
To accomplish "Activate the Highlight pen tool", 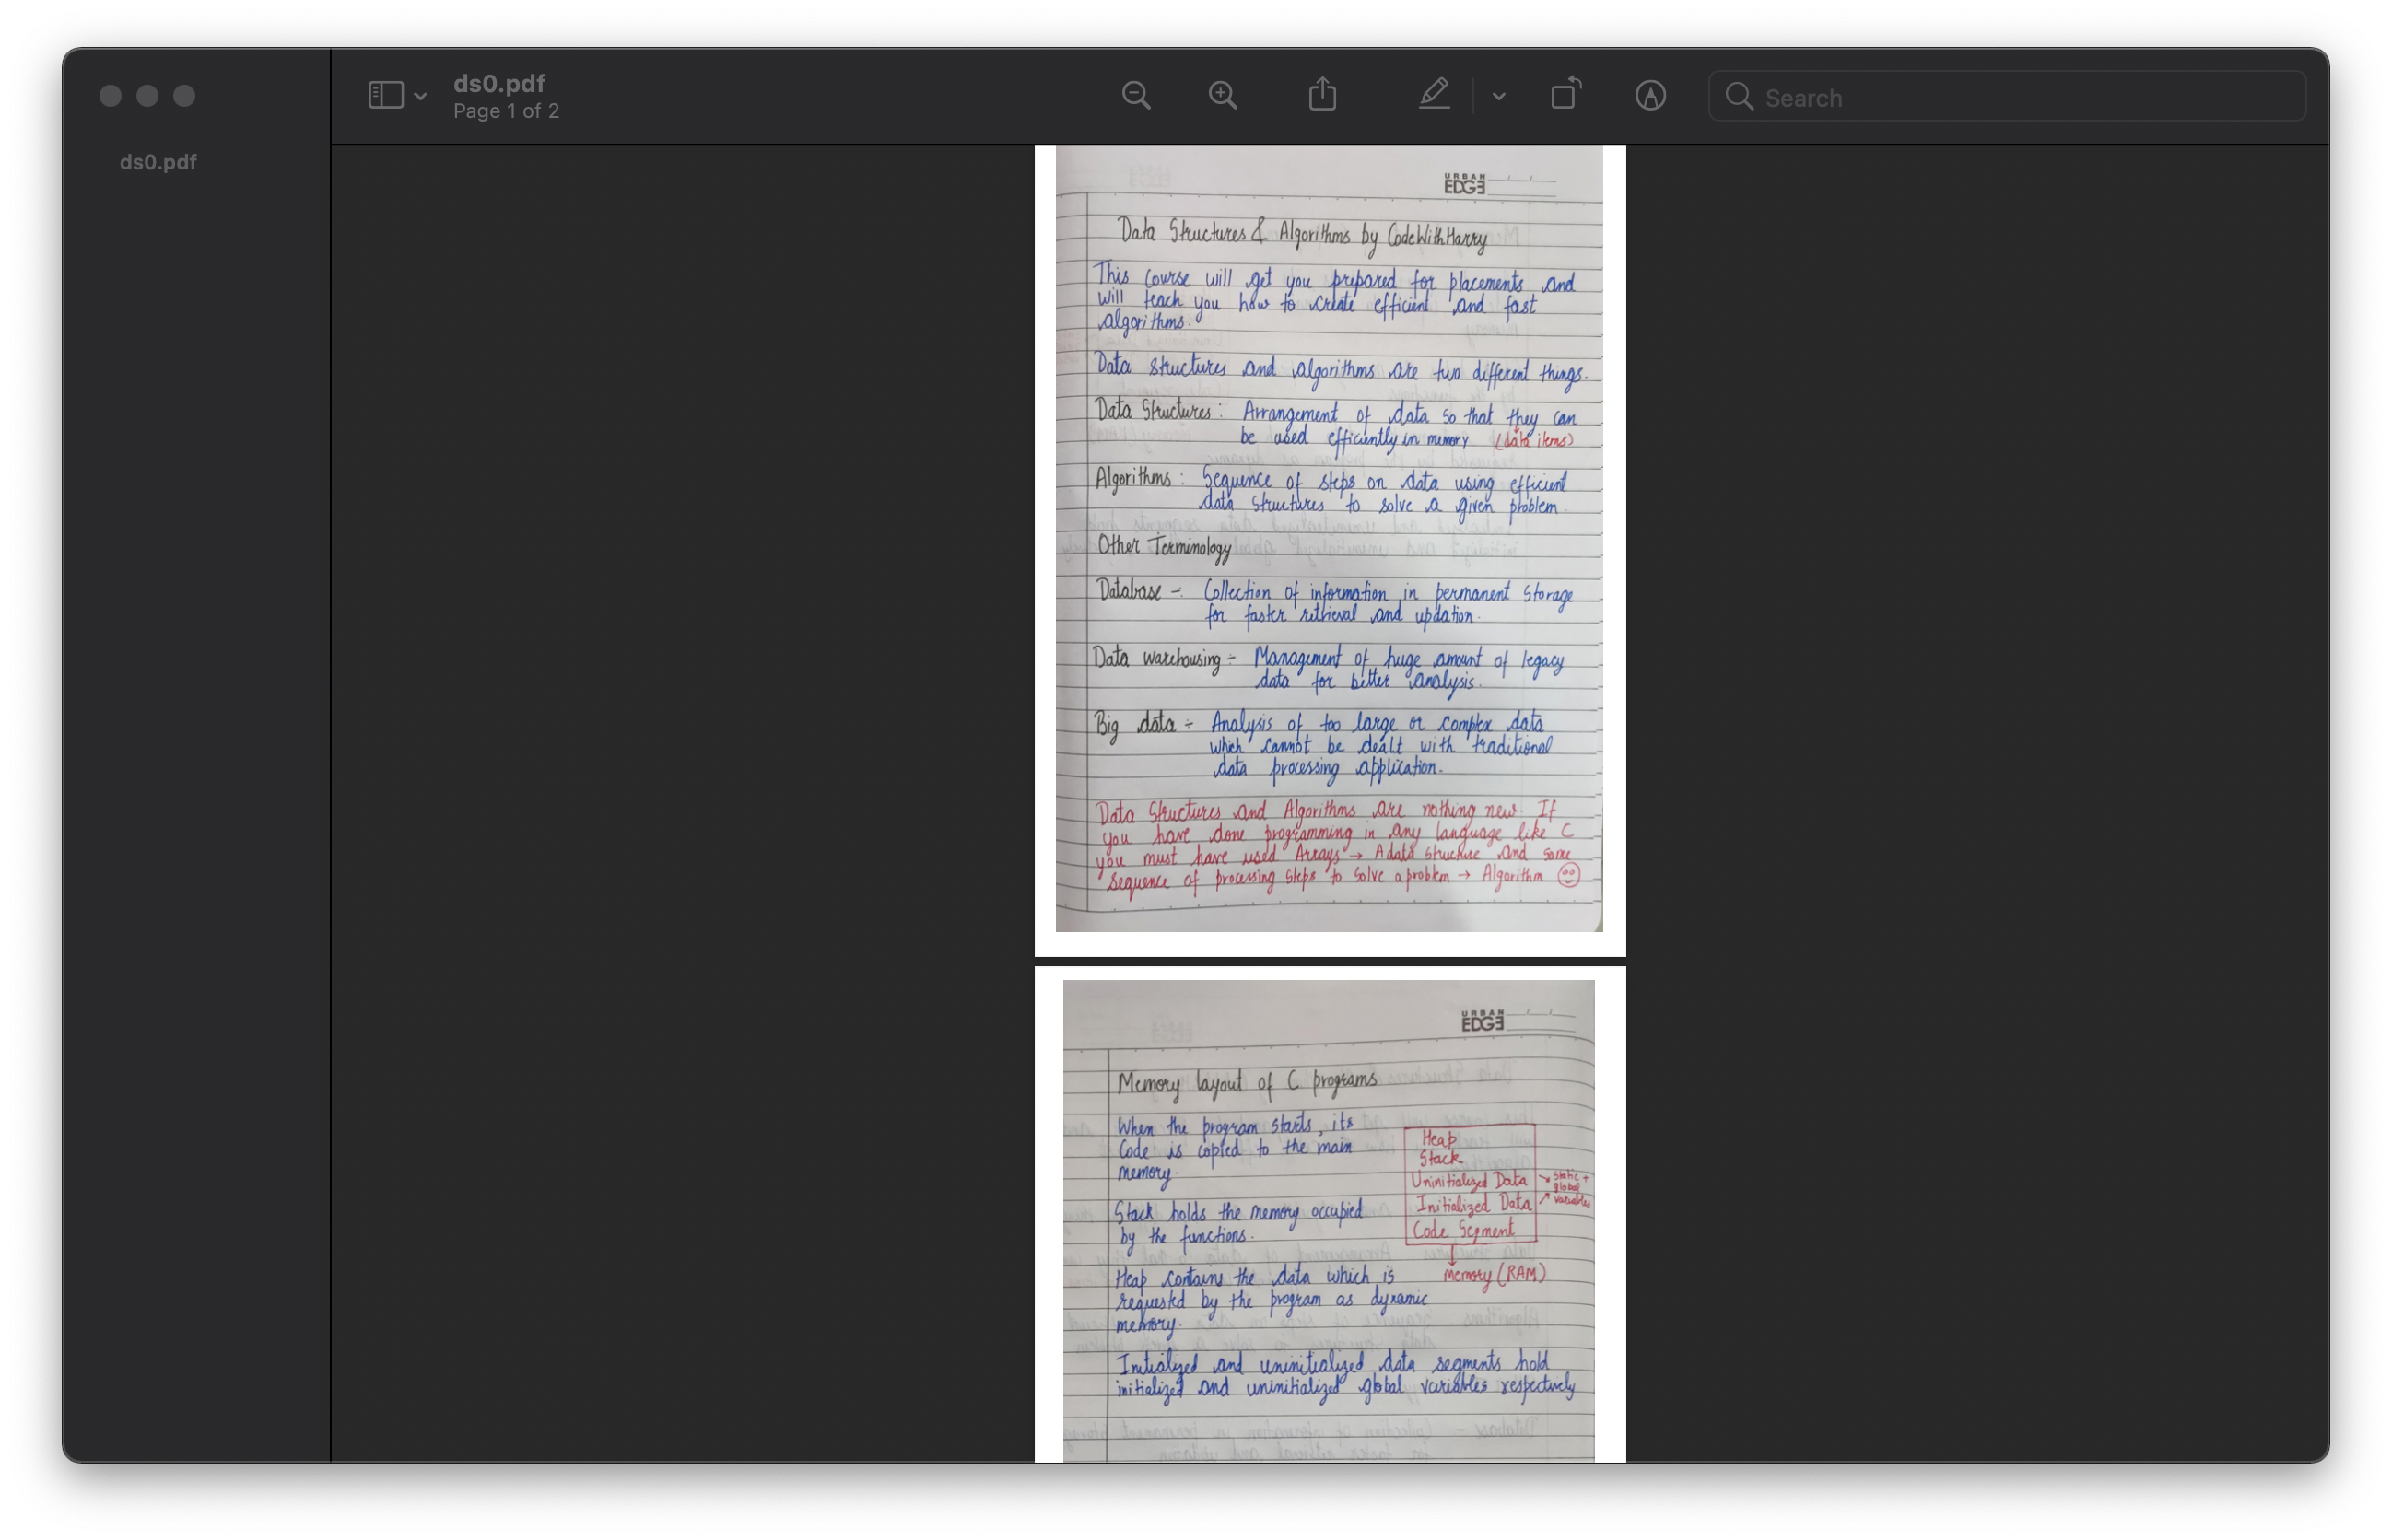I will (1434, 95).
